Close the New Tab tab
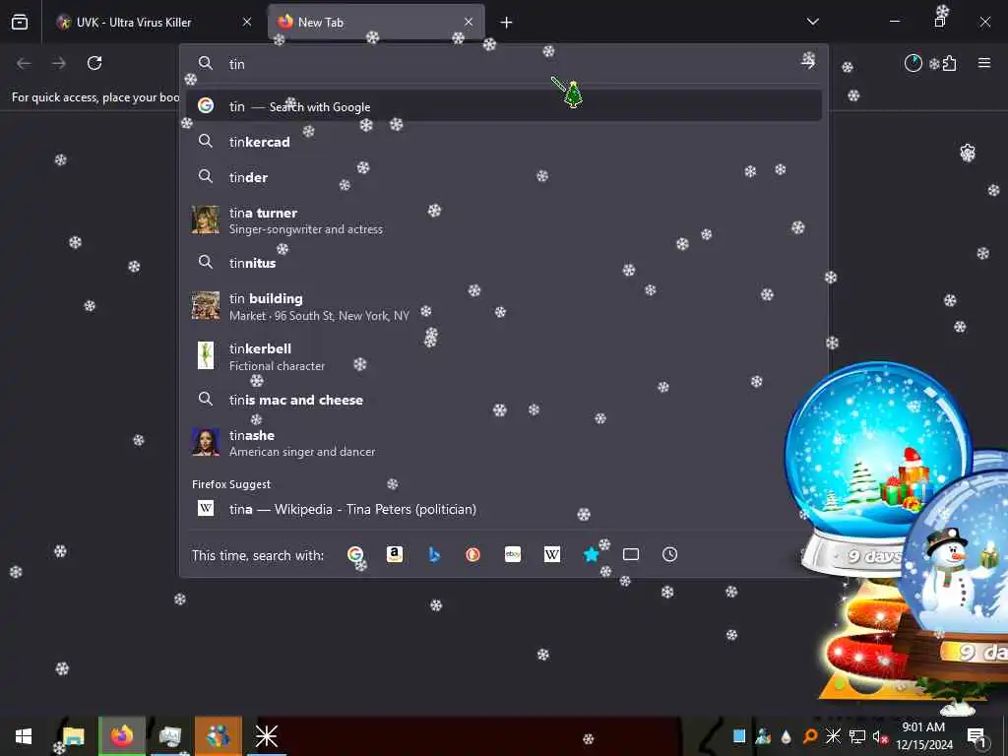Viewport: 1008px width, 756px height. click(x=469, y=23)
